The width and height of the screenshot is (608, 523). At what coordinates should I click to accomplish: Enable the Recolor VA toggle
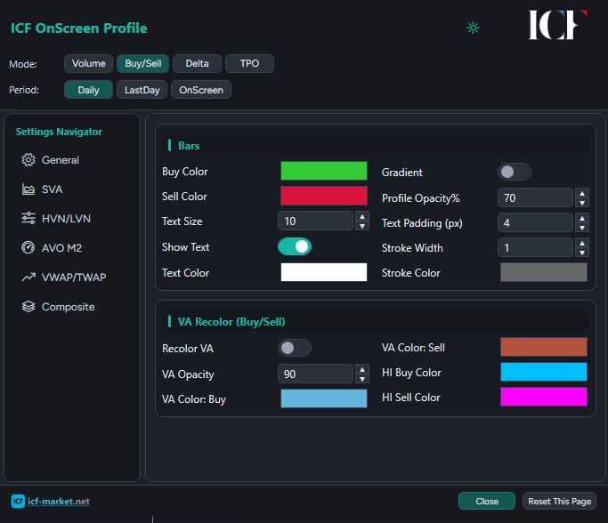click(x=295, y=348)
